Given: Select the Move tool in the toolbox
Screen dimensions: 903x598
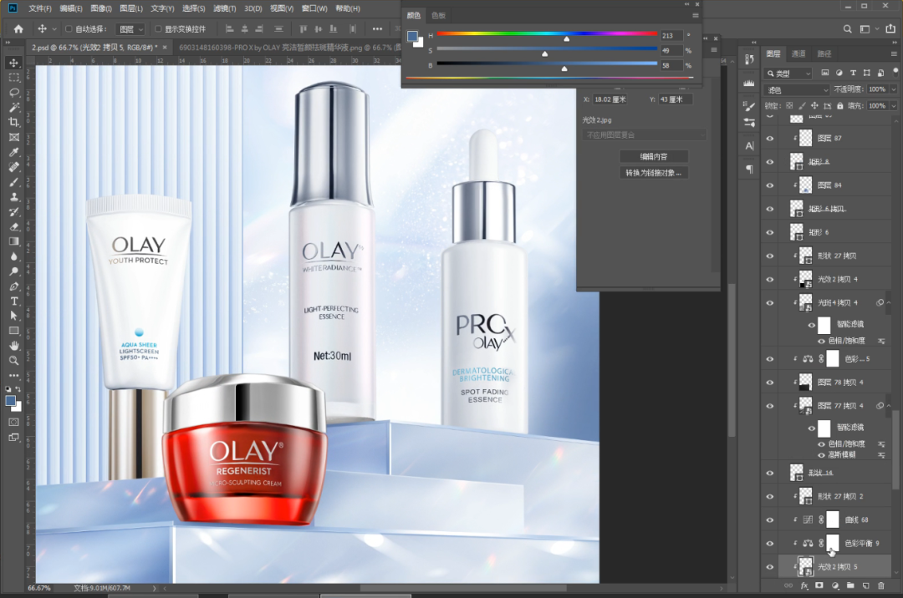Looking at the screenshot, I should 14,63.
